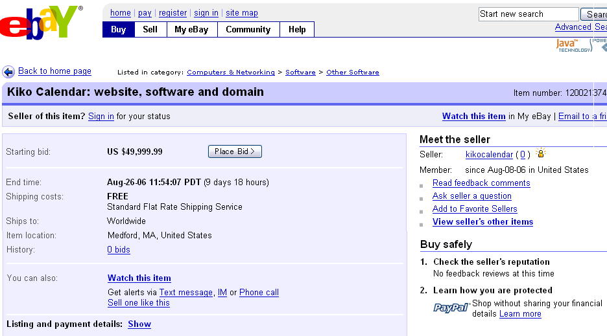607x336 pixels.
Task: Click Email to a friend link
Action: point(582,117)
